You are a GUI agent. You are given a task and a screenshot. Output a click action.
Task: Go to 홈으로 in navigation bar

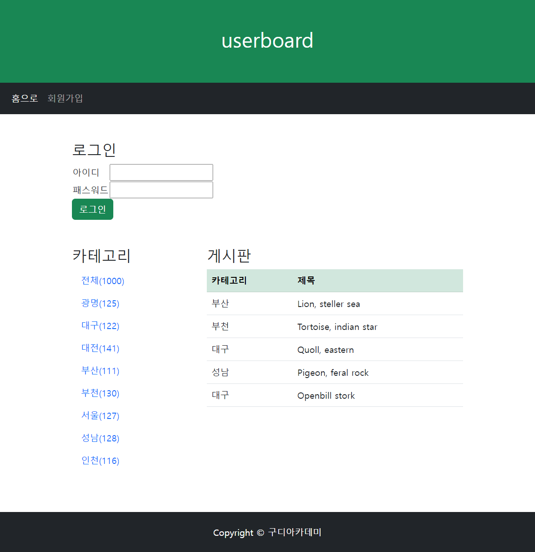25,98
